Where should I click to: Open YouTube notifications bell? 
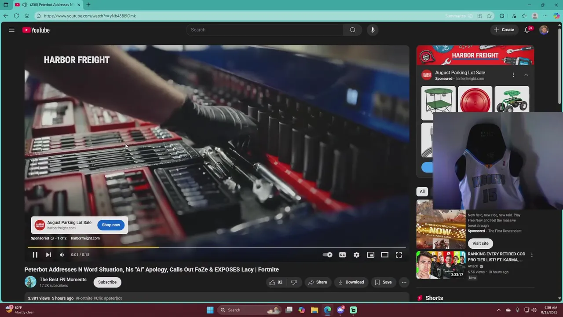coord(527,30)
